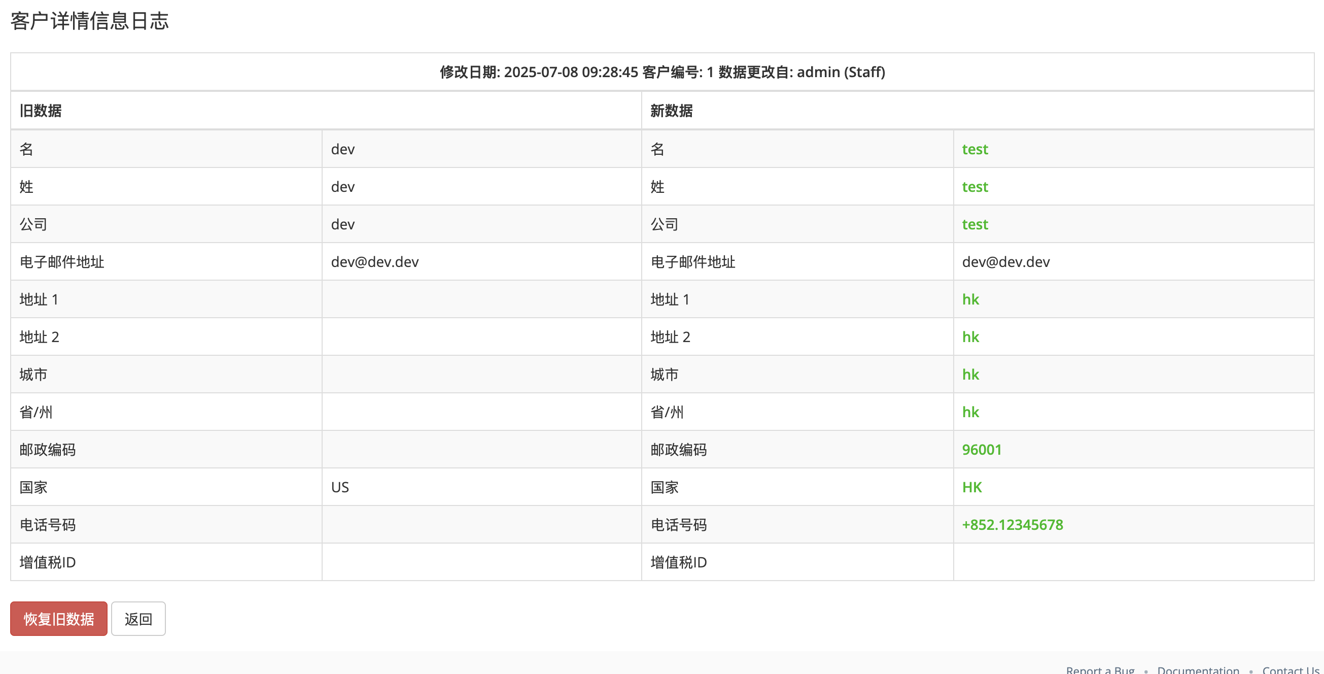This screenshot has height=674, width=1324.
Task: Click the 新数据 column header
Action: click(x=670, y=111)
